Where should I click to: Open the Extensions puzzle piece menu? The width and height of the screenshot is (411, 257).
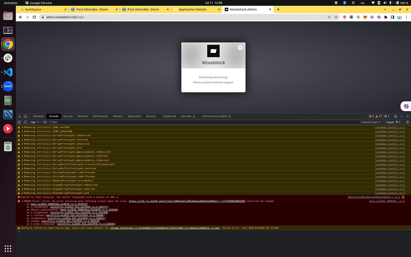point(386,17)
